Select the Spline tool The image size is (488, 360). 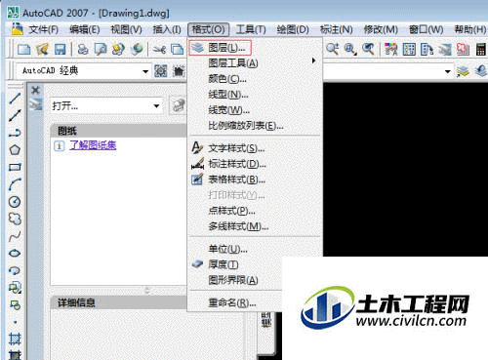tap(15, 236)
